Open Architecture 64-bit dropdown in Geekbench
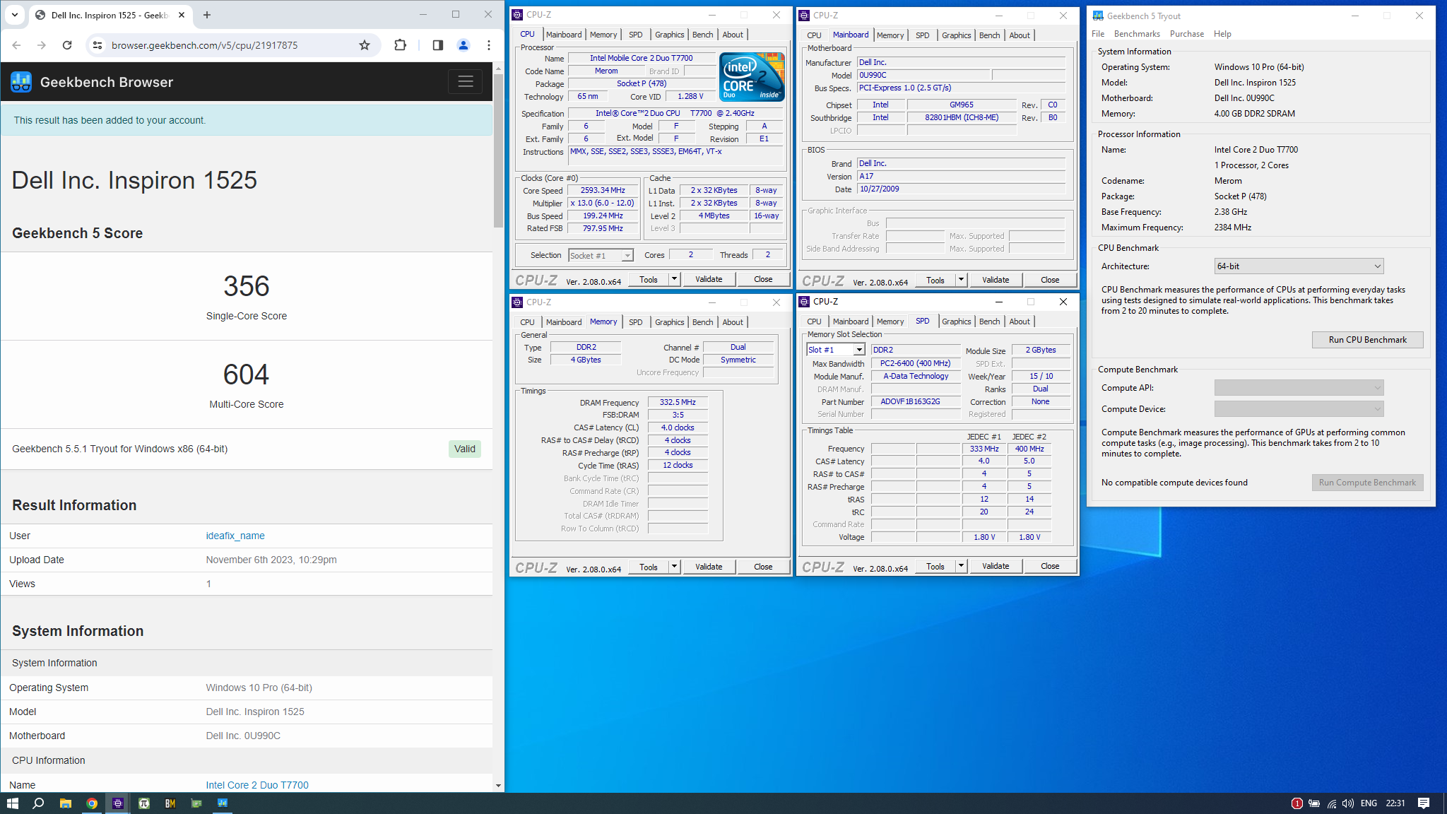1447x814 pixels. click(x=1299, y=266)
